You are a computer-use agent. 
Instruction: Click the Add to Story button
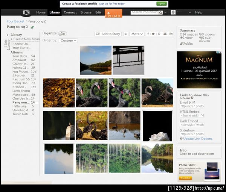click(x=108, y=34)
